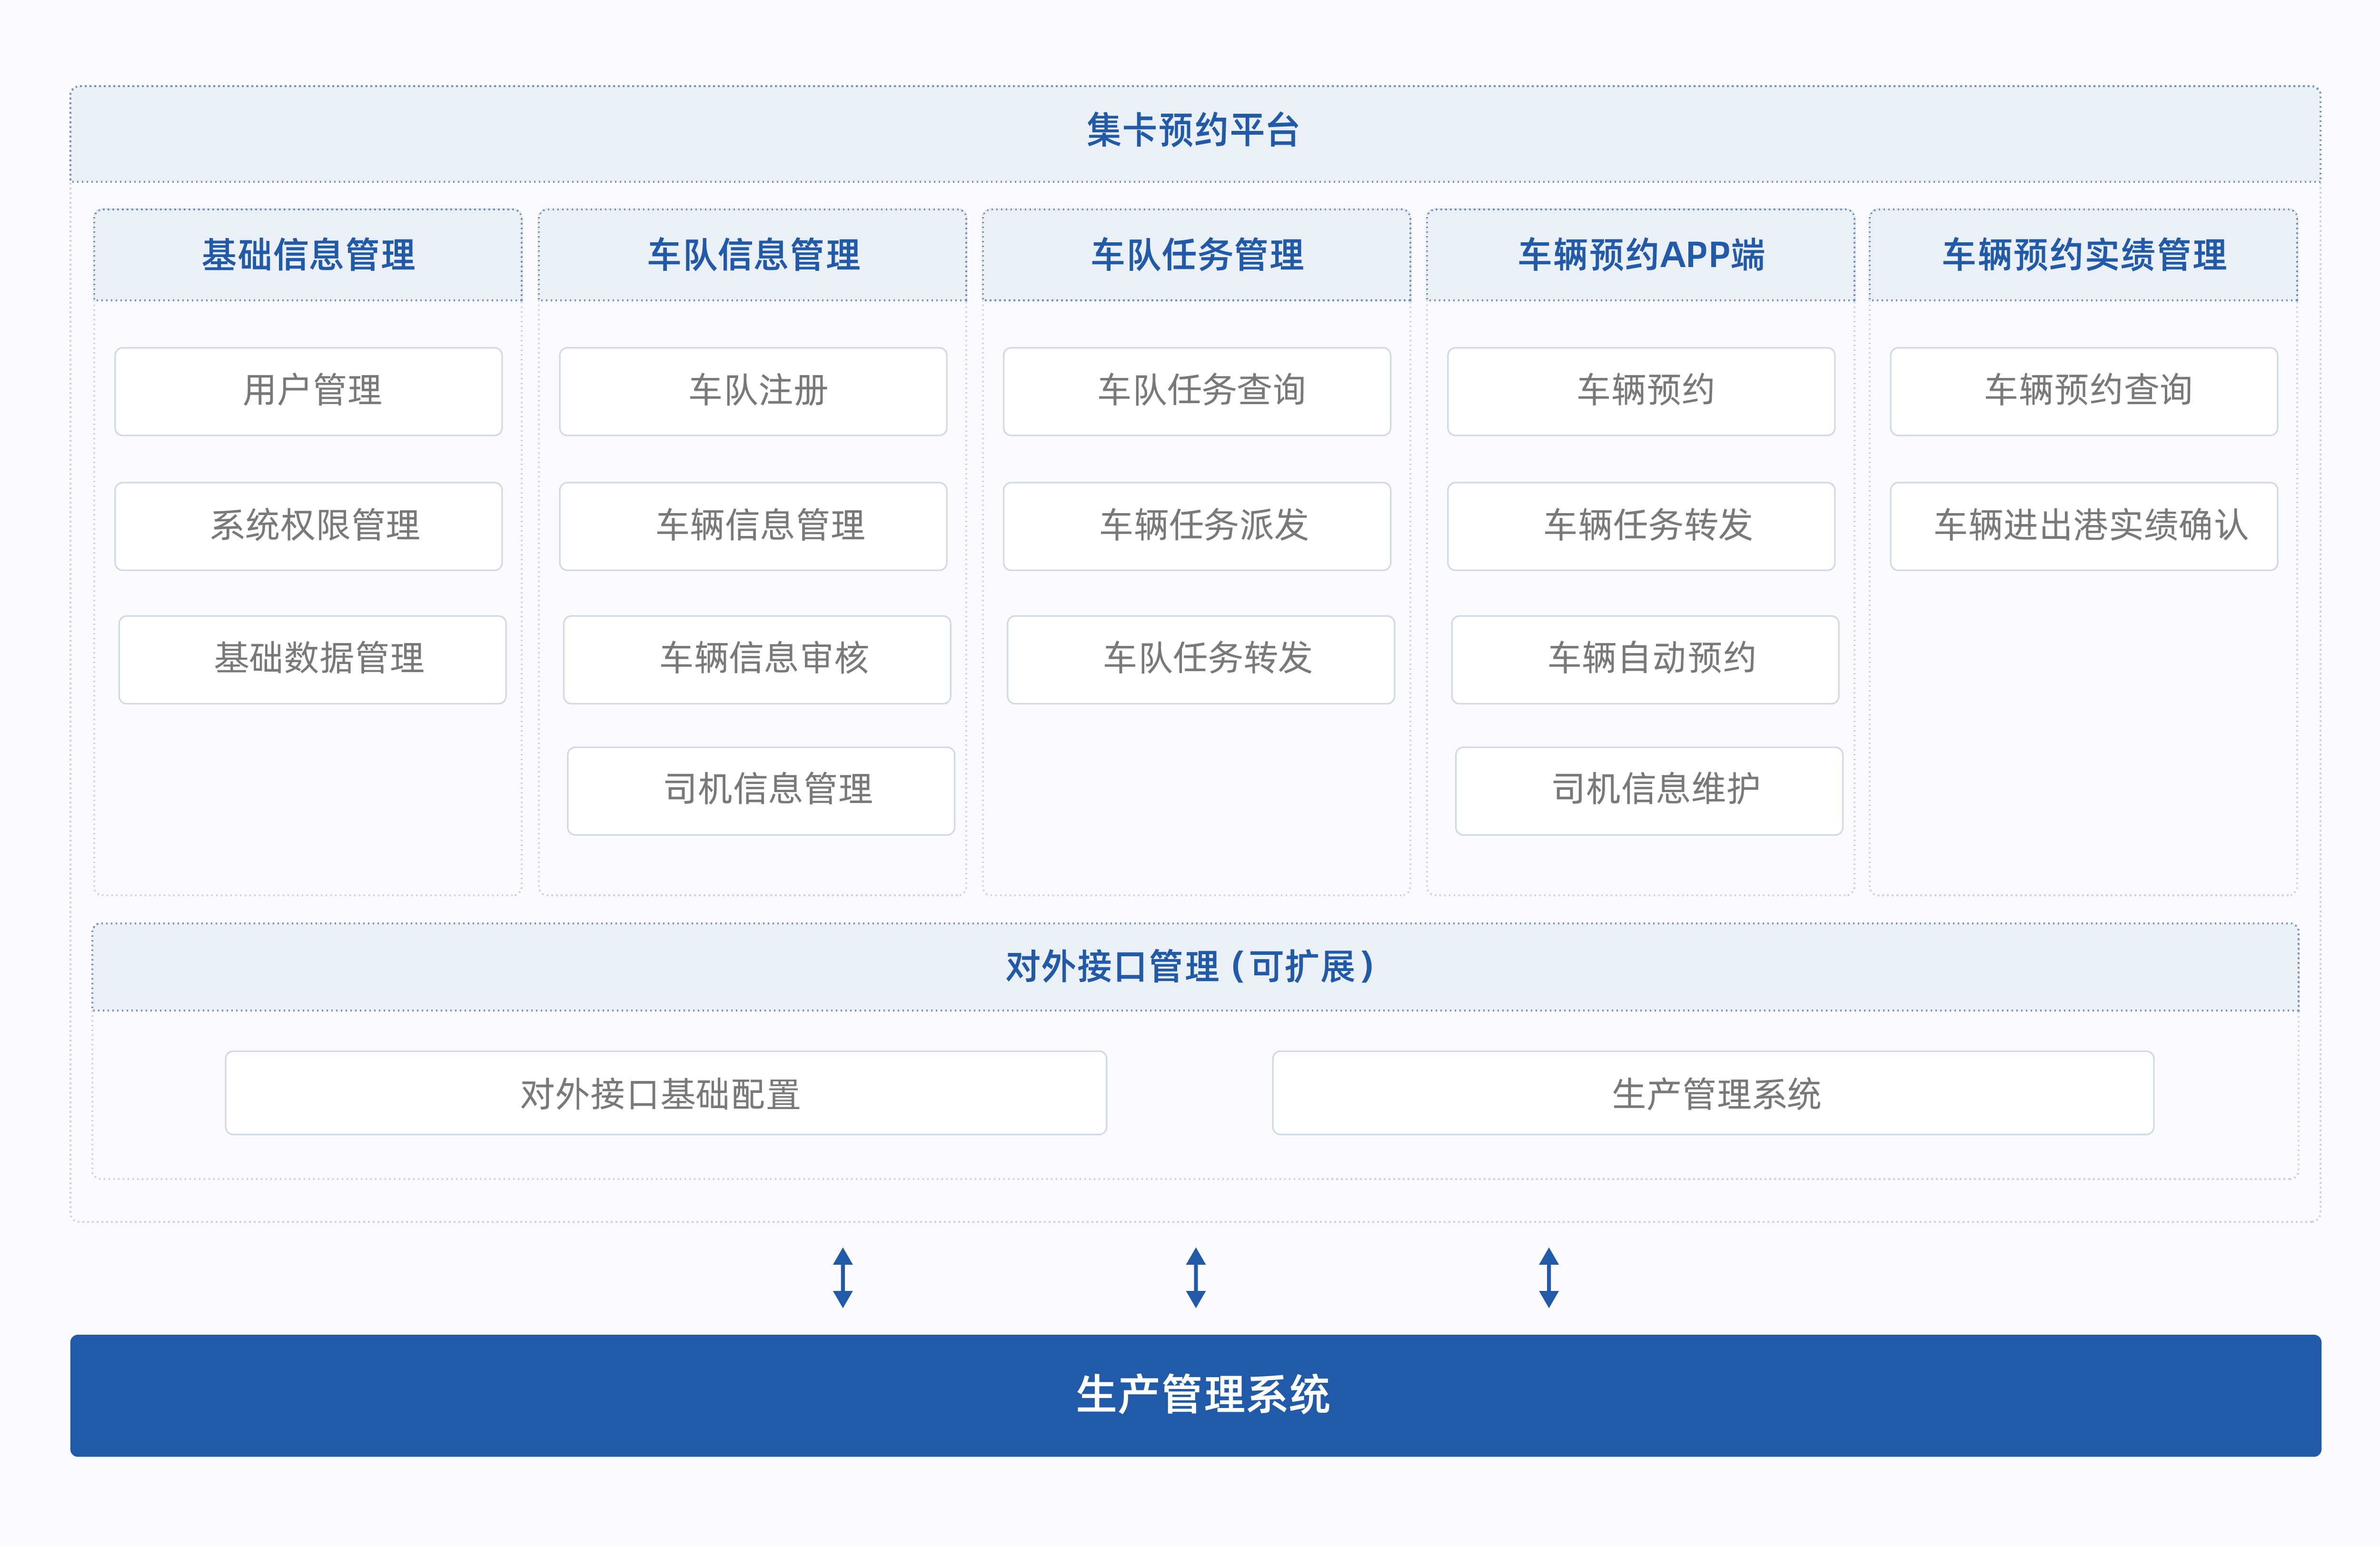2380x1547 pixels.
Task: Open the 对外接口基础配置 box
Action: 666,1092
